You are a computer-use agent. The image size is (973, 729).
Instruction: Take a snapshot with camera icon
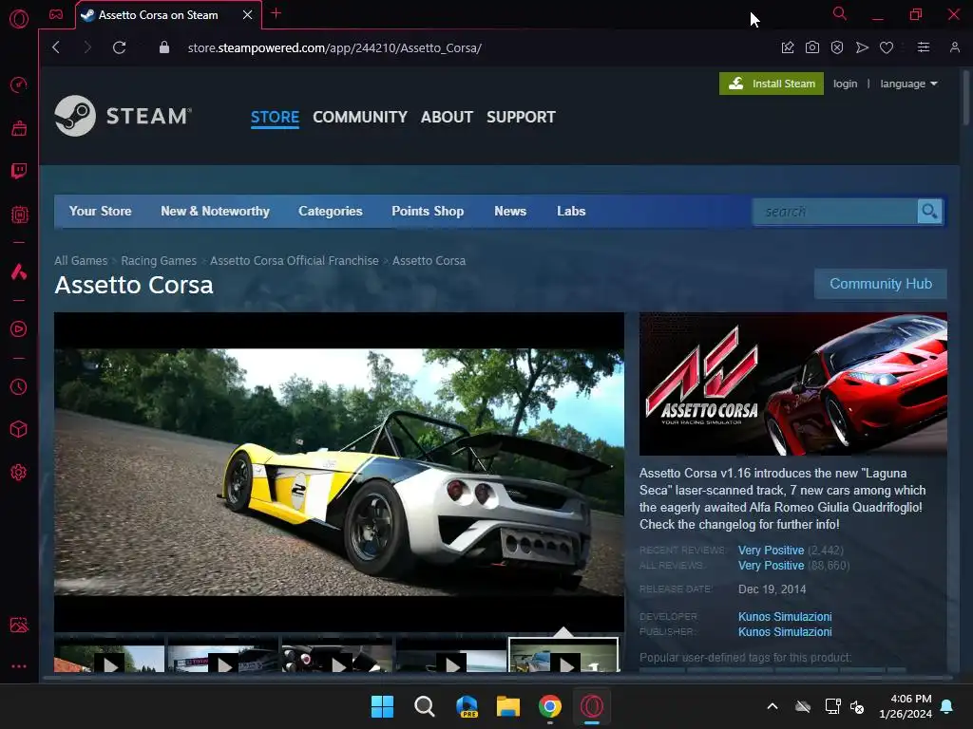tap(812, 47)
